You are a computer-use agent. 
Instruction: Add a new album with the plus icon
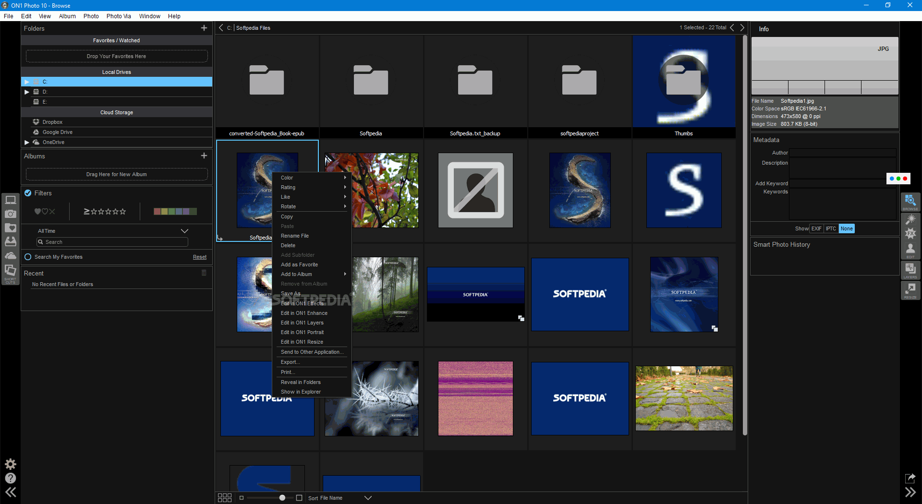pyautogui.click(x=204, y=156)
